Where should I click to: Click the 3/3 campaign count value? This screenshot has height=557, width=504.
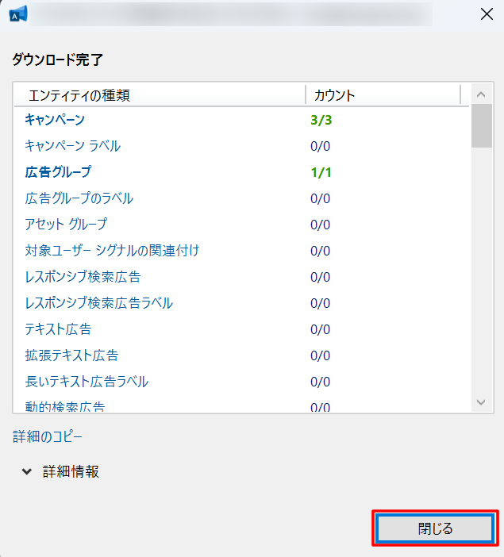pyautogui.click(x=321, y=120)
